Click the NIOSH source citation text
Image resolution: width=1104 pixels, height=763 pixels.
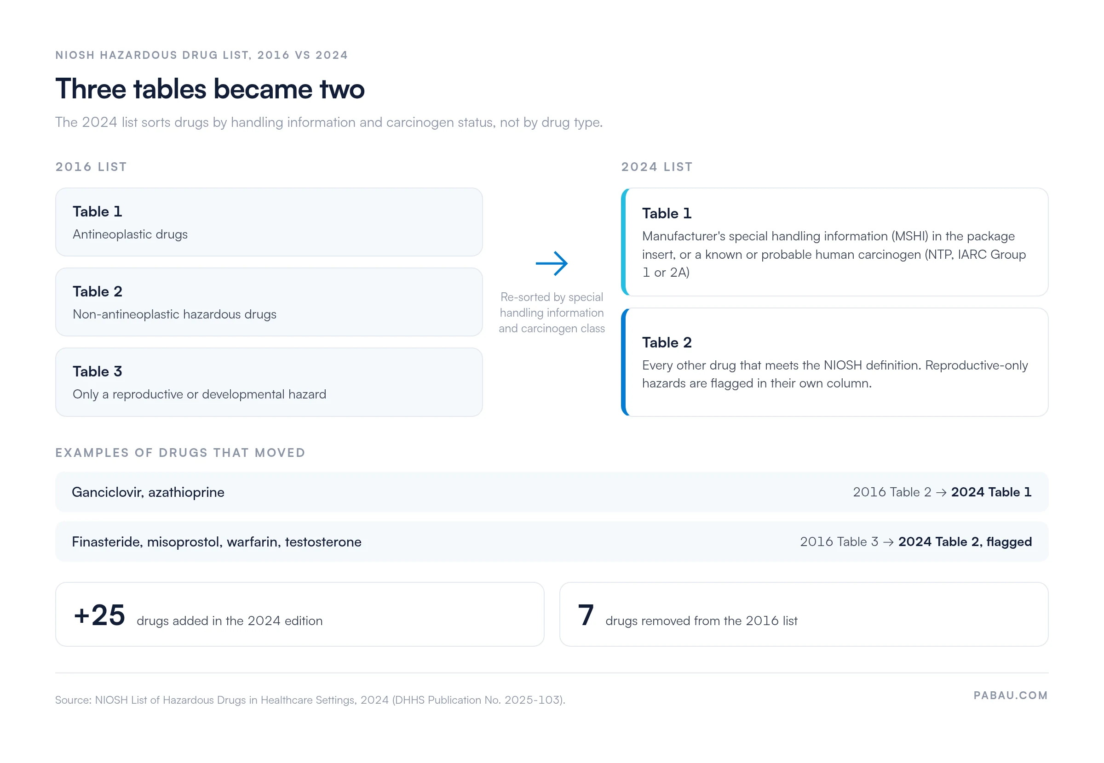pos(310,700)
